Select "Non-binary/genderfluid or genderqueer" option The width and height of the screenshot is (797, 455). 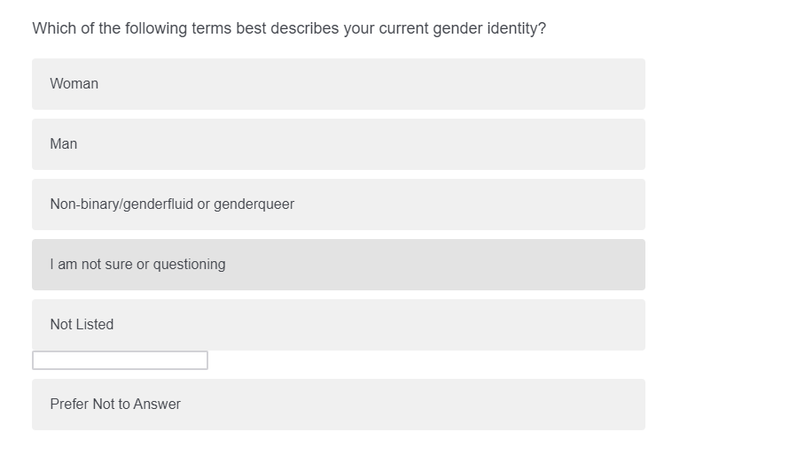click(338, 204)
